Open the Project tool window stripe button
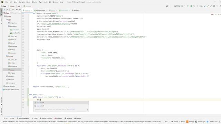Image resolution: width=221 pixels, height=124 pixels. click(1, 12)
